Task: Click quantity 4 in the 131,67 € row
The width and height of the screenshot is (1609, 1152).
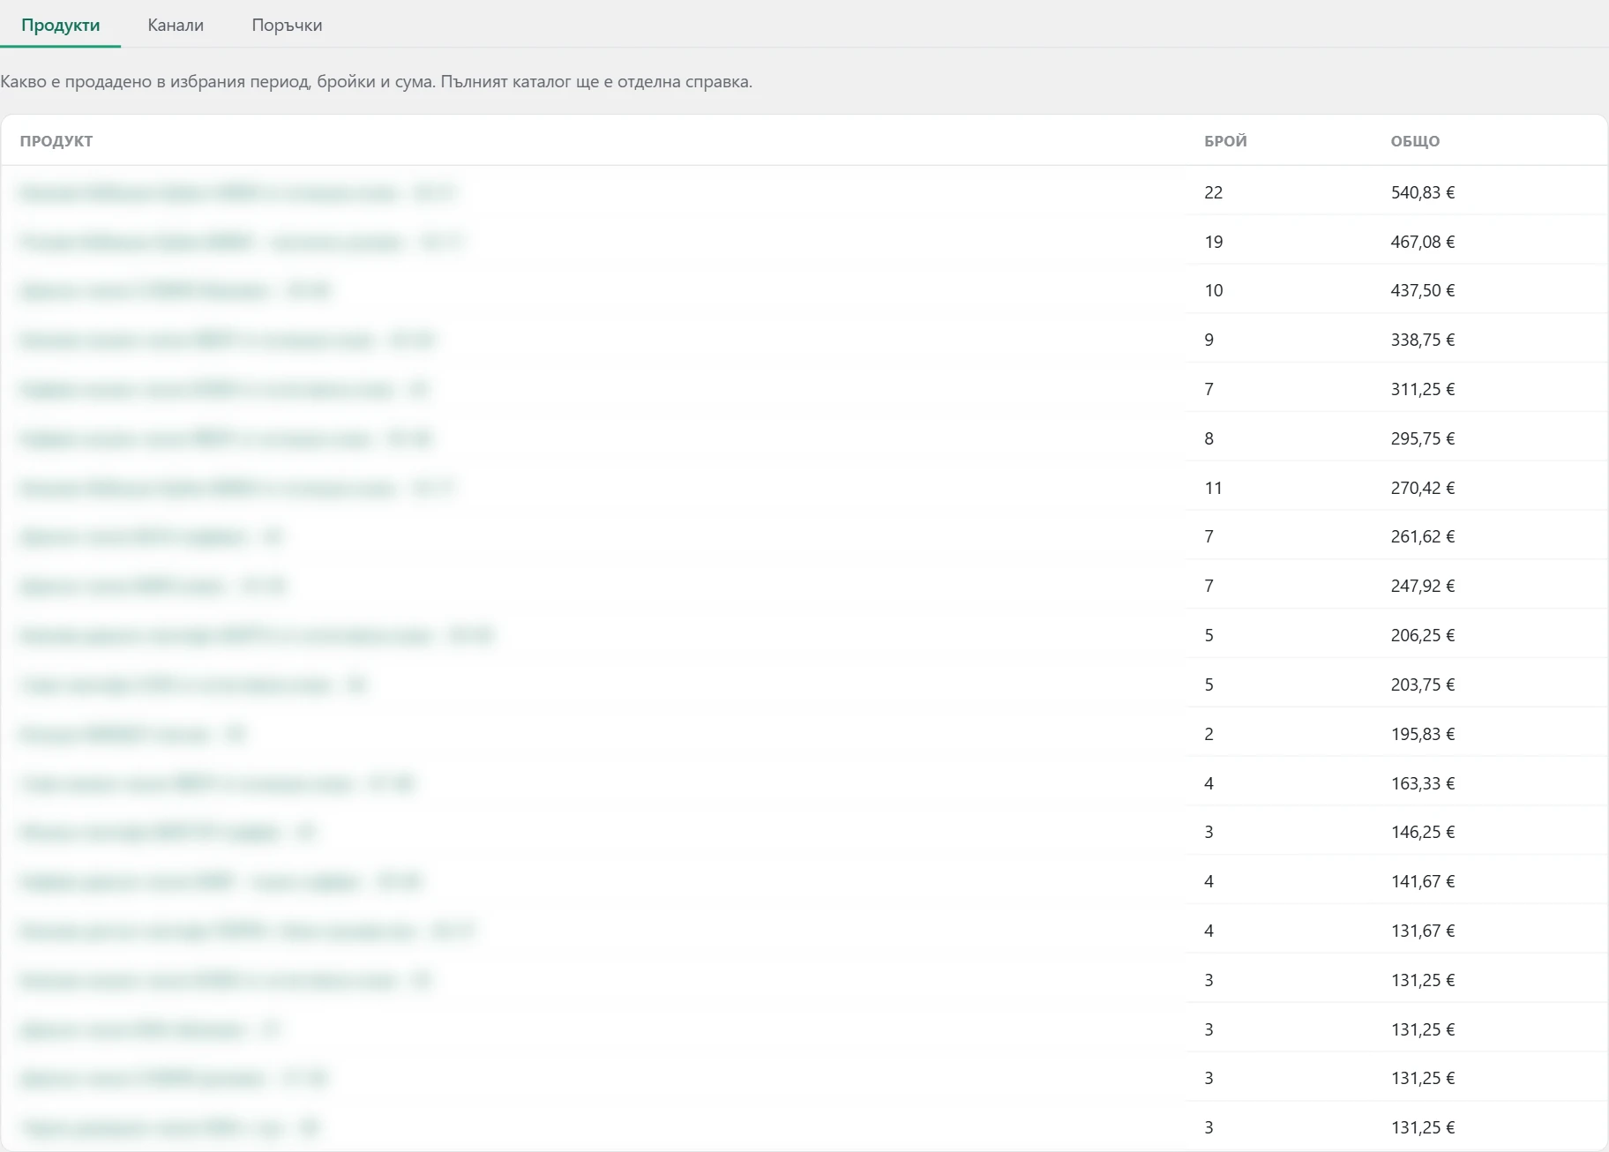Action: (1209, 931)
